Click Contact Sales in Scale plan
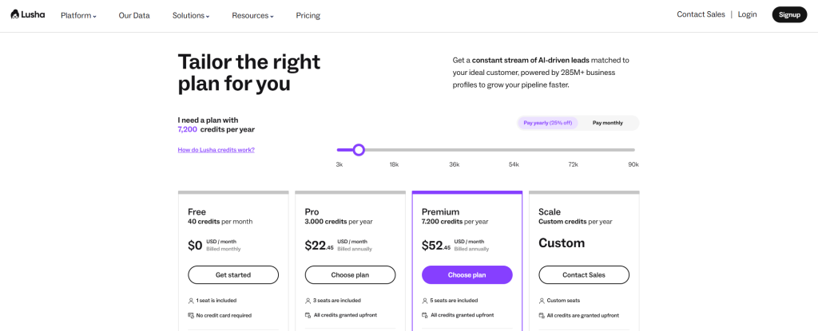818x331 pixels. pyautogui.click(x=584, y=275)
